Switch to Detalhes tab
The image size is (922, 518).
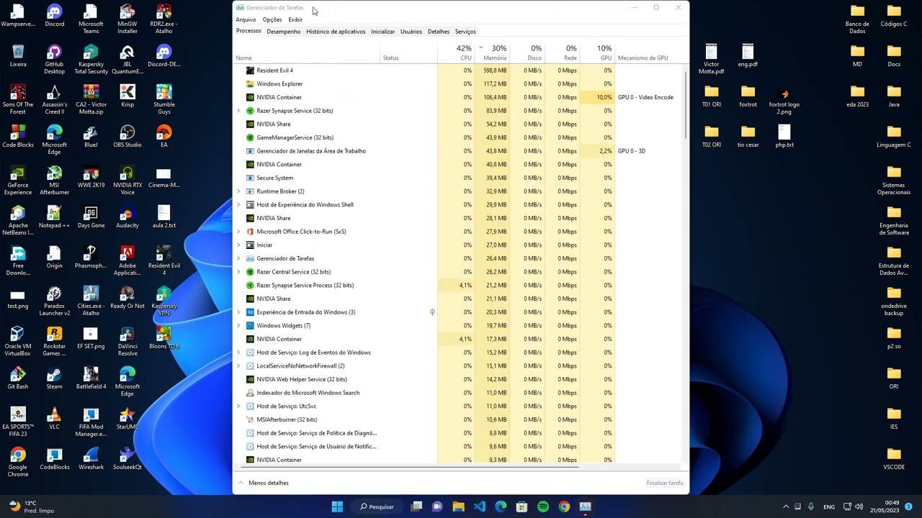439,32
